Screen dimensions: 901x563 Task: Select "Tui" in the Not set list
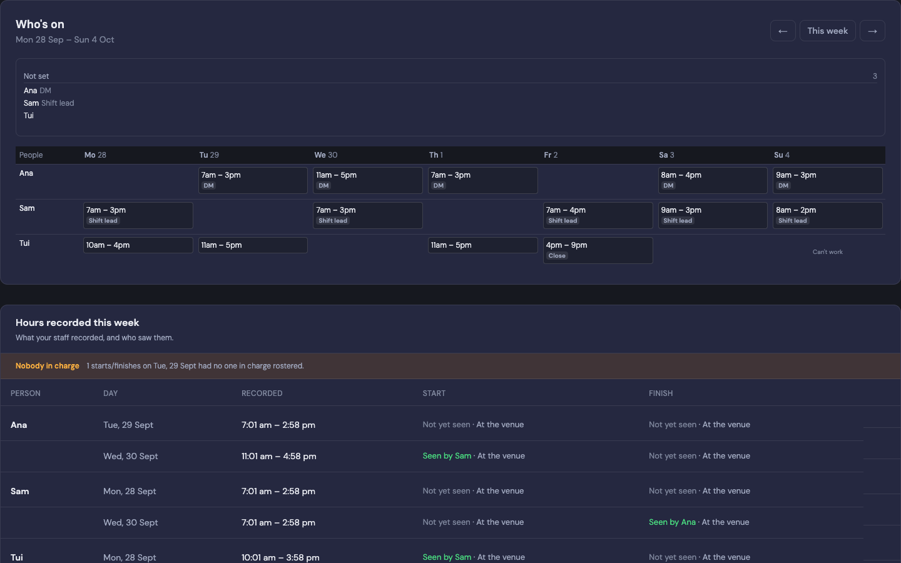point(29,116)
